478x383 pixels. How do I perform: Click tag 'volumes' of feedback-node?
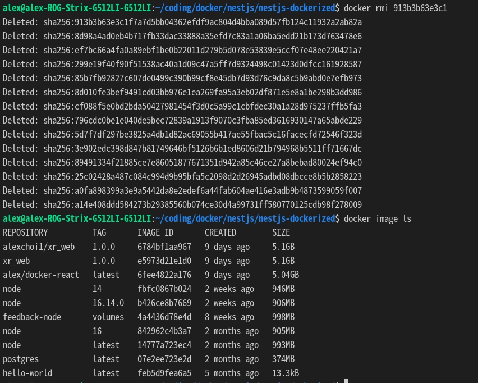(108, 317)
